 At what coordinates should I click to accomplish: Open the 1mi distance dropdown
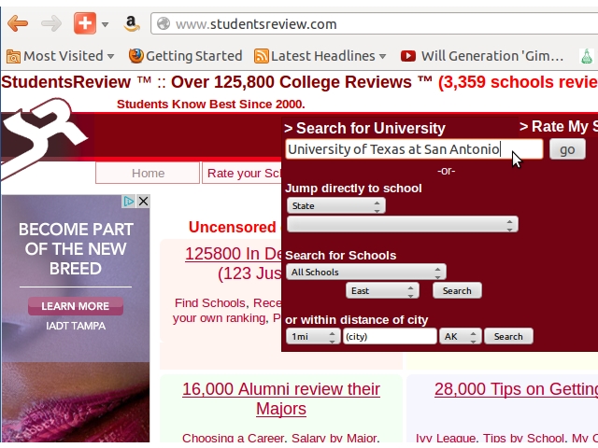tap(311, 336)
